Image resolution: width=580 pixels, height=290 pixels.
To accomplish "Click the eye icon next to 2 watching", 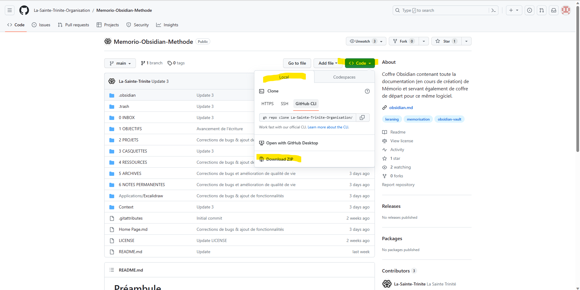I will click(x=385, y=167).
